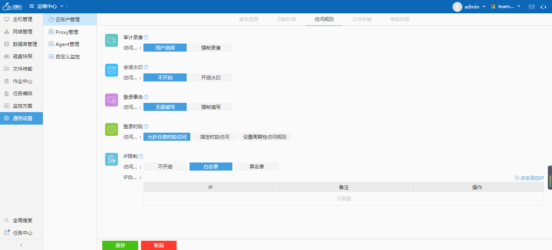Collapse the left sidebar chevron
Image resolution: width=552 pixels, height=250 pixels.
click(21, 245)
